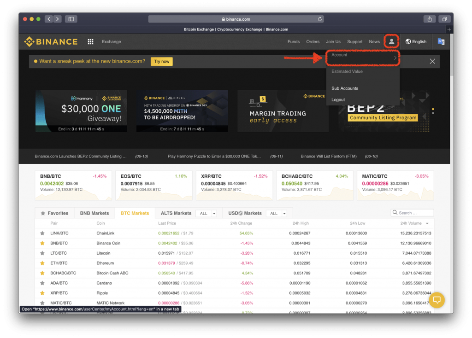Click the binance.com address bar

click(x=236, y=19)
